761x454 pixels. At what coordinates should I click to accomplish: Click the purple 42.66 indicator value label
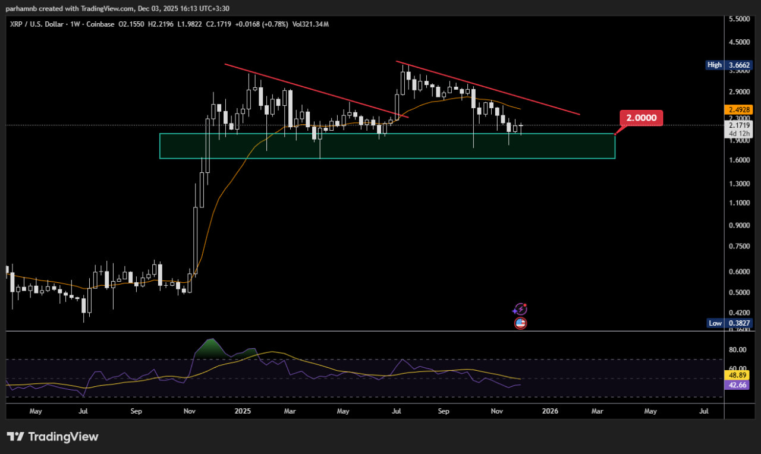[737, 385]
